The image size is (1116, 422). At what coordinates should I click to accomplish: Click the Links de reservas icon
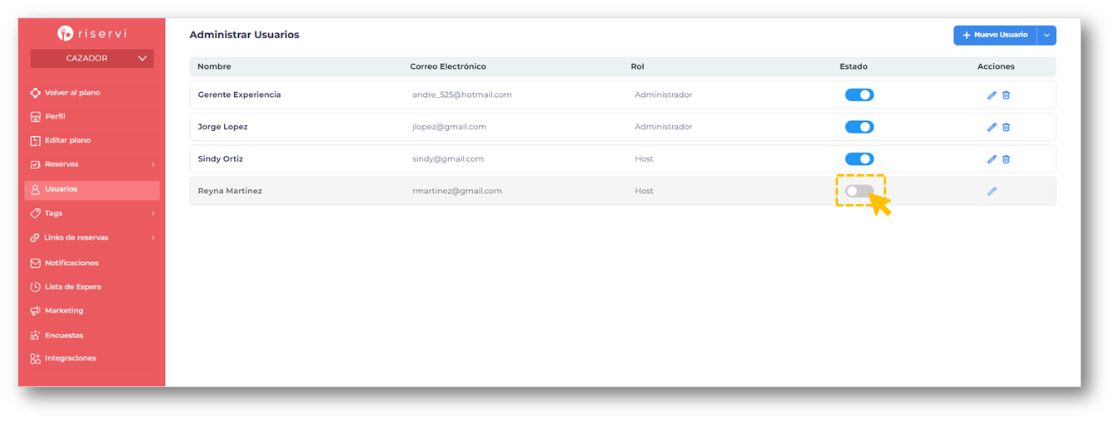[x=35, y=238]
